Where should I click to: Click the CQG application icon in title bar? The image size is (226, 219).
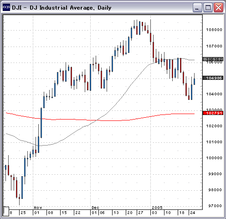point(6,7)
